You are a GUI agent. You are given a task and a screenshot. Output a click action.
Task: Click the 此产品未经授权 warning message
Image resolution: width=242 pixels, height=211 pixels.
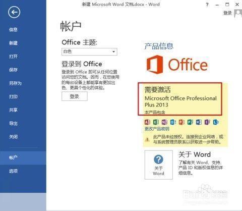188,139
